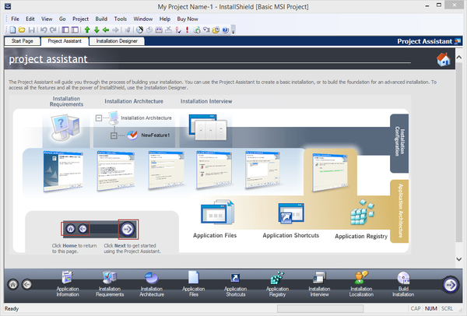Open Application Shortcuts step in bottom bar
The height and width of the screenshot is (316, 467).
point(235,284)
